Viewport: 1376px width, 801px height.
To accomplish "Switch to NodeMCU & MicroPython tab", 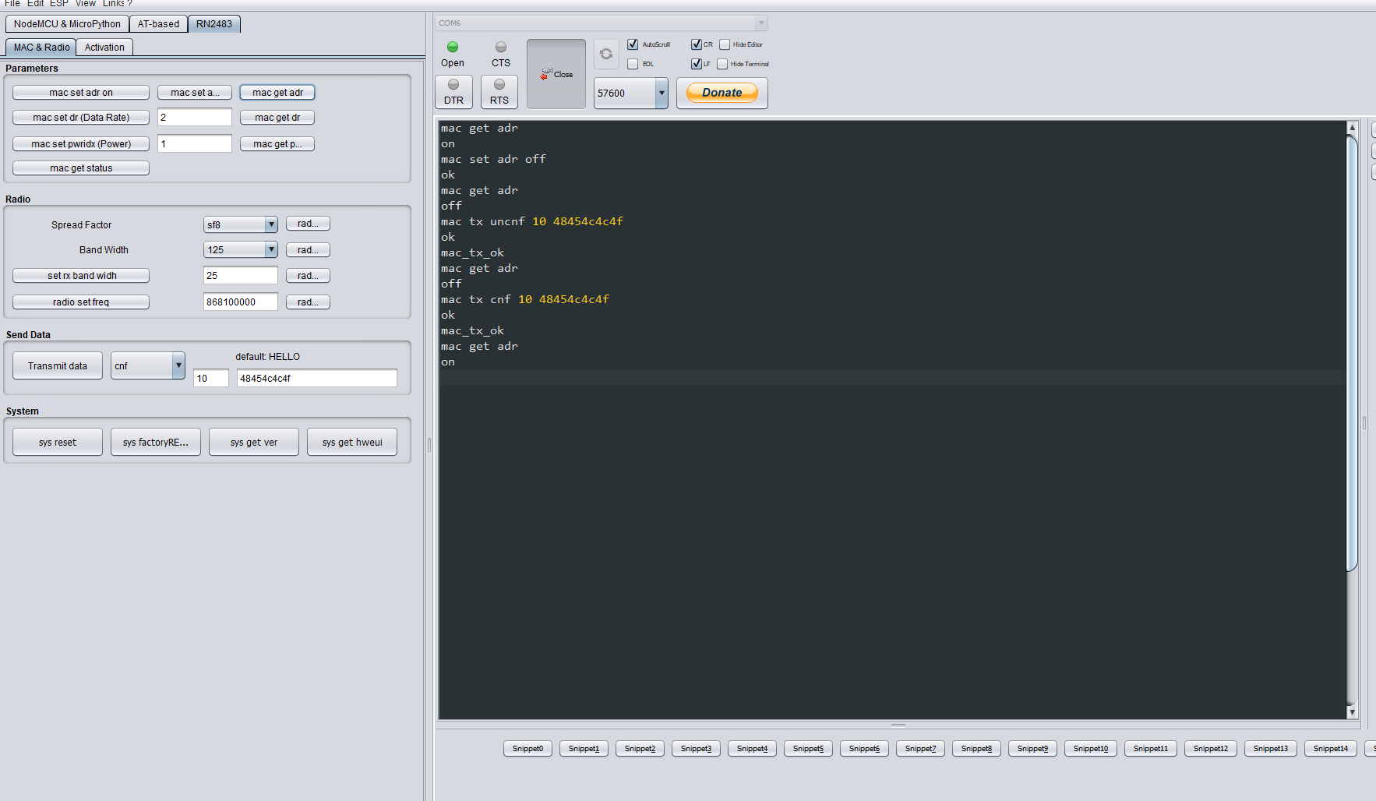I will (x=67, y=24).
